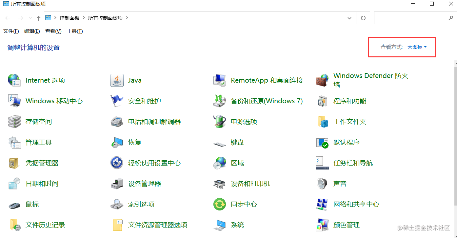Expand the chevron after 控制面板 in breadcrumb
This screenshot has height=238, width=457.
coord(84,18)
